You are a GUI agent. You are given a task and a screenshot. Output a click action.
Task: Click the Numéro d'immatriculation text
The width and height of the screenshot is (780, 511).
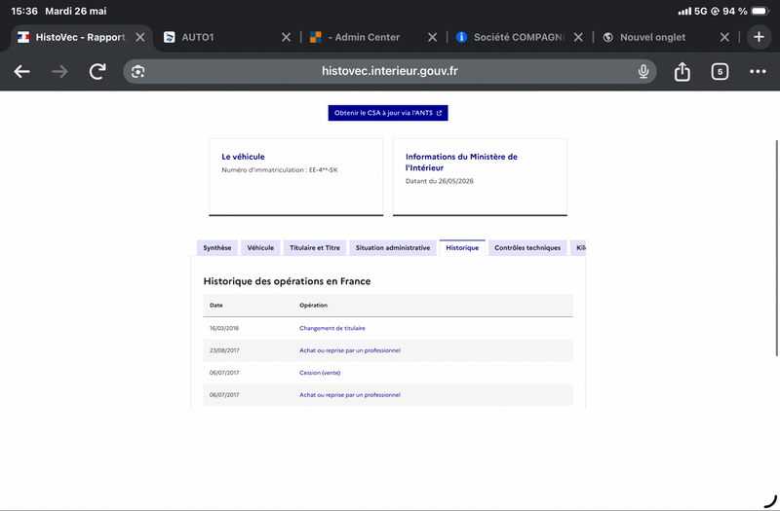click(x=280, y=169)
